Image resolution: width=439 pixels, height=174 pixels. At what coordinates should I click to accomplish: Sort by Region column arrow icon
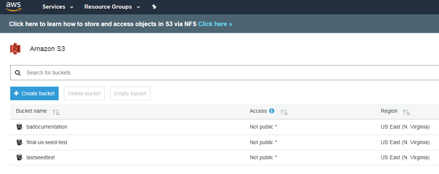[406, 112]
